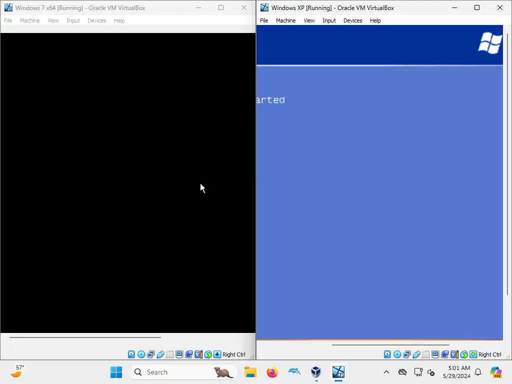Open the View menu in the Windows 7 x64 VM window
The image size is (512, 384).
(53, 20)
